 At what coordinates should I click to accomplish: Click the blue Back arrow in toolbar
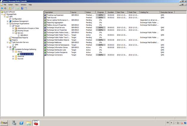(2, 8)
